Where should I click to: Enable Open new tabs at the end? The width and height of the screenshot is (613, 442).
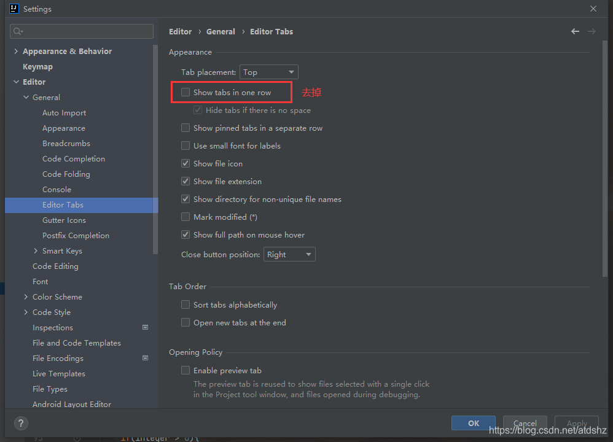185,322
